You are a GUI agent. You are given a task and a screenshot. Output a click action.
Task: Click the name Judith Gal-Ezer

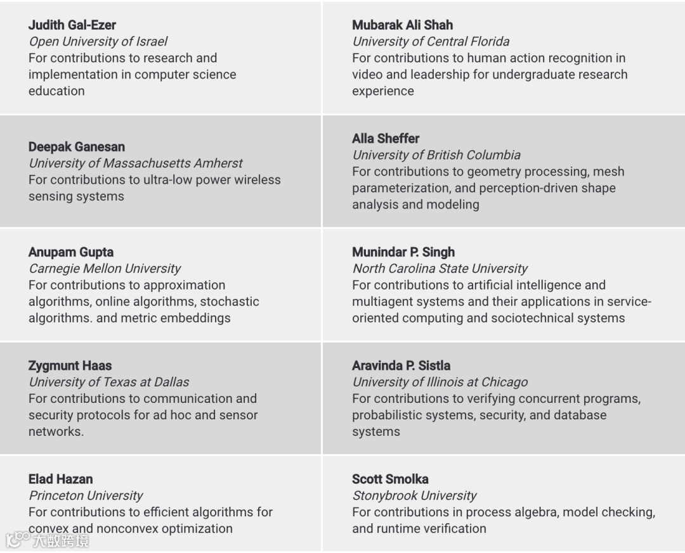(72, 25)
